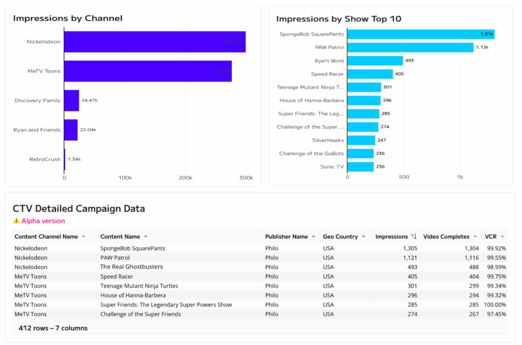Click the Alpha version label
This screenshot has width=522, height=345.
pos(43,221)
